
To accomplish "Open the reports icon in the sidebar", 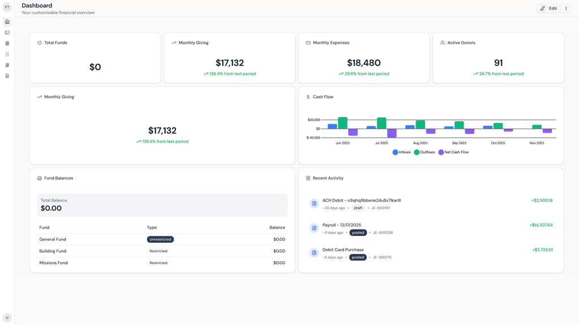I will tap(7, 64).
